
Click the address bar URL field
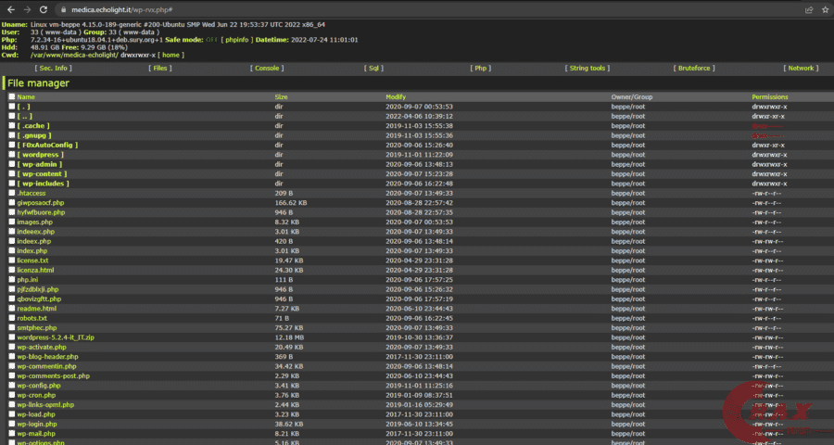click(425, 9)
